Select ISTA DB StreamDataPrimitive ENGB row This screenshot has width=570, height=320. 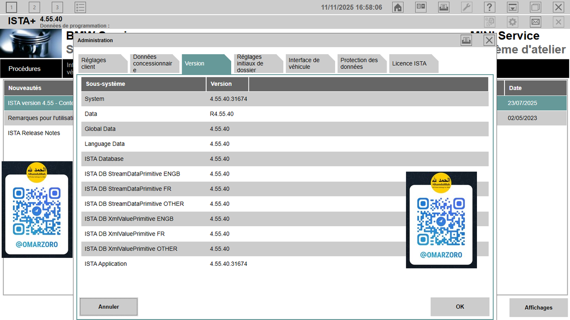click(285, 174)
